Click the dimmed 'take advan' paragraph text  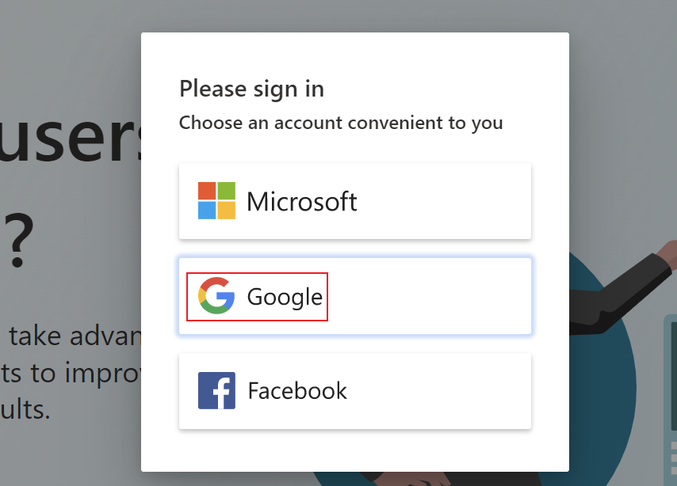[x=75, y=336]
